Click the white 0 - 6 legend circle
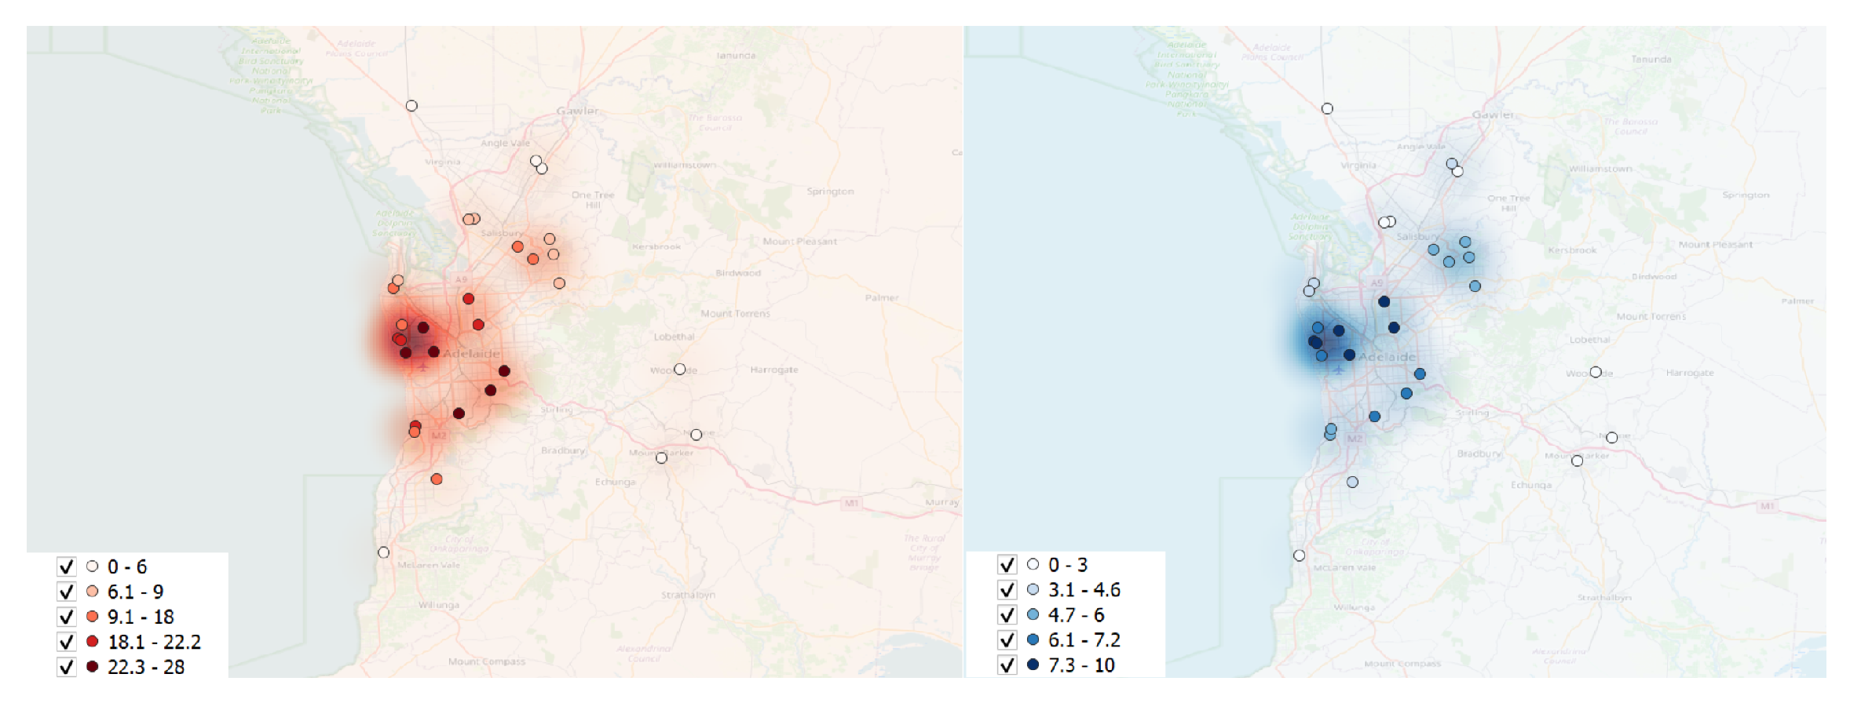This screenshot has width=1850, height=703. point(93,566)
